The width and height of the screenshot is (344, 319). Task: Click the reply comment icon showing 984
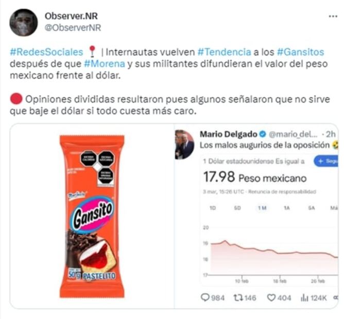205,297
